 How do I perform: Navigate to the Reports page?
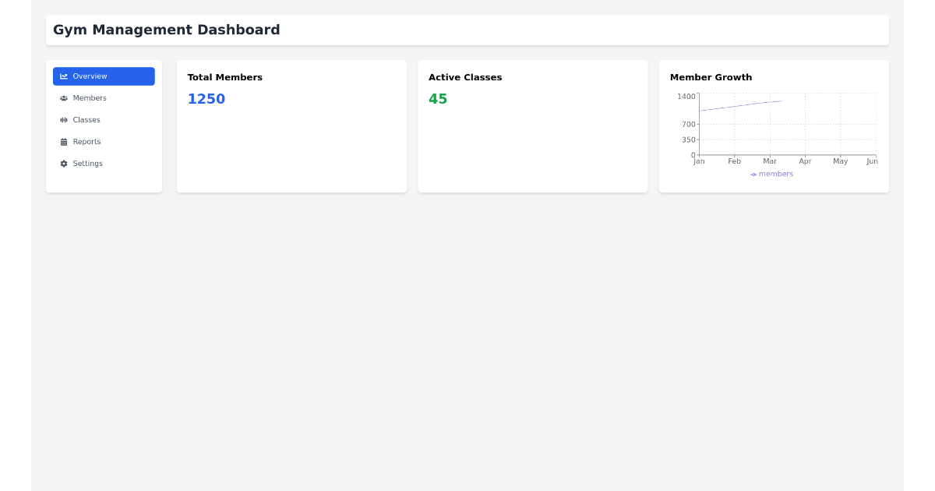86,141
